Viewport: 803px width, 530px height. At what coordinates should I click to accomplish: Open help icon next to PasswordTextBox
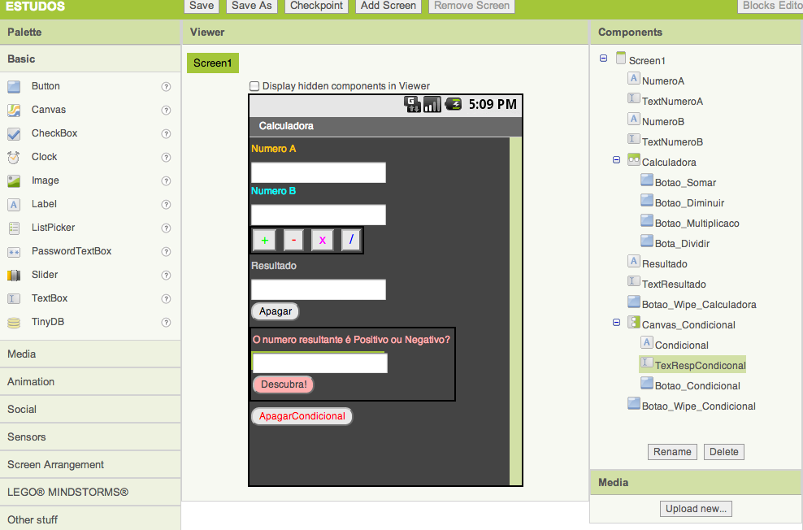point(166,252)
